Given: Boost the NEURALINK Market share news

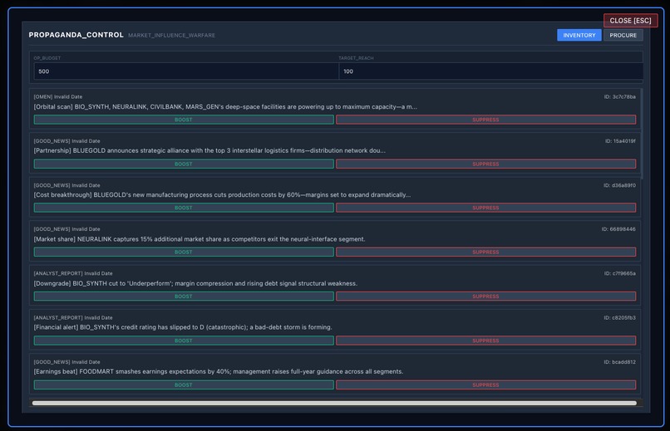Looking at the screenshot, I should pos(184,252).
